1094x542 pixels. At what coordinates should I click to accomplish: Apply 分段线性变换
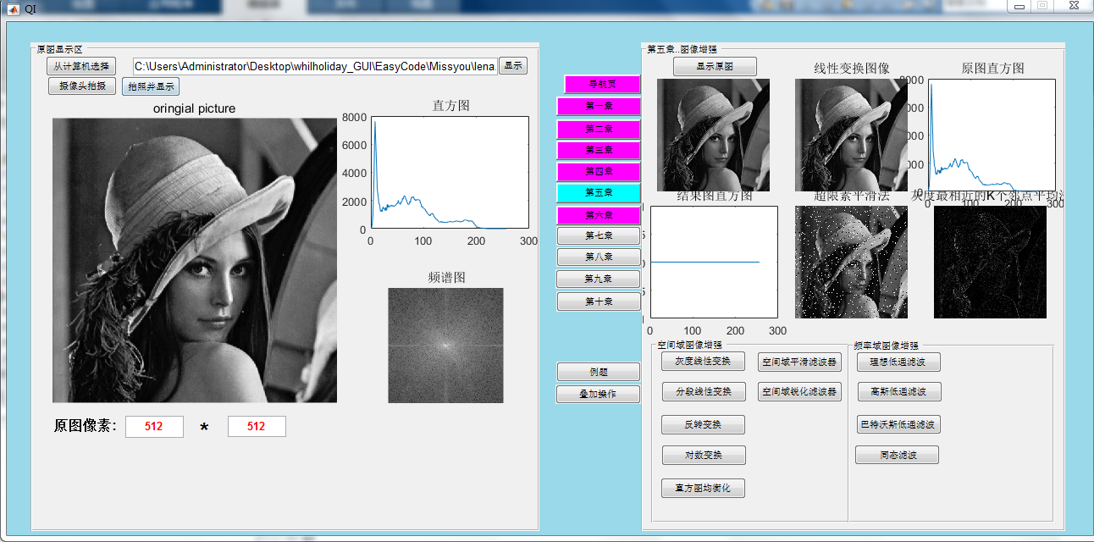point(703,392)
